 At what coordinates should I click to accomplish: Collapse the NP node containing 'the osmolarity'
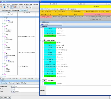tap(3, 36)
